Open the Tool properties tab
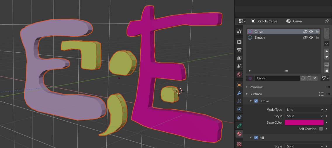The width and height of the screenshot is (332, 148). point(239,32)
